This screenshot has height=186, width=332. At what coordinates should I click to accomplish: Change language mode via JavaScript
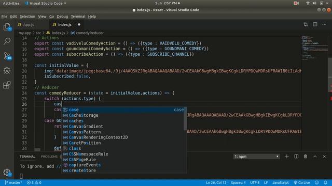coord(280,182)
